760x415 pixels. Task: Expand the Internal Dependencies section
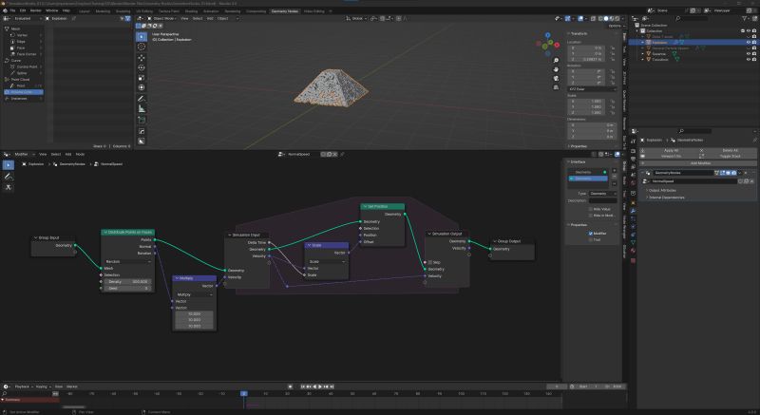666,198
